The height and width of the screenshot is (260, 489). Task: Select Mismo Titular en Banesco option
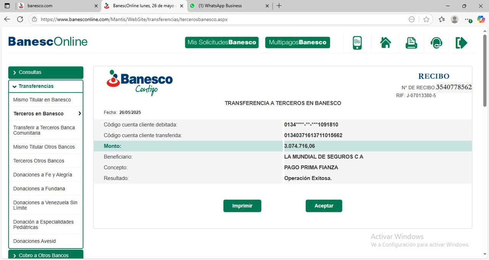coord(42,100)
